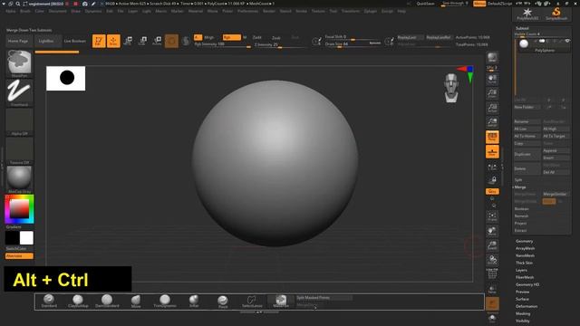Click the MergeSimilar button
This screenshot has height=326, width=580.
(x=556, y=194)
